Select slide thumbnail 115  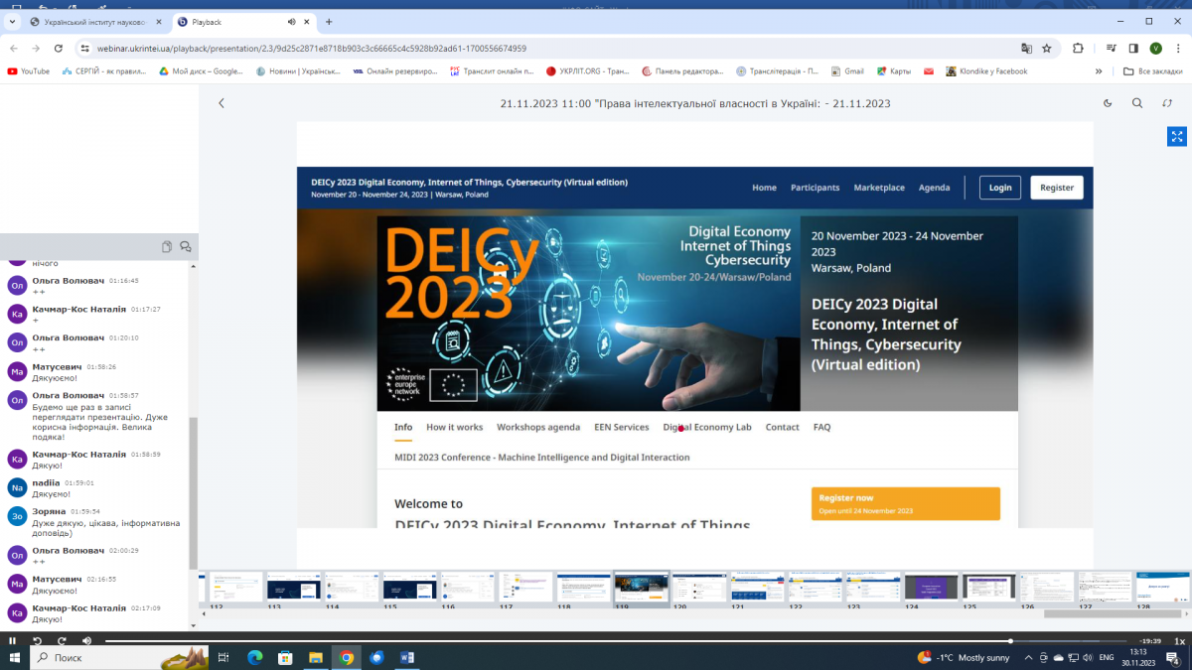tap(410, 587)
